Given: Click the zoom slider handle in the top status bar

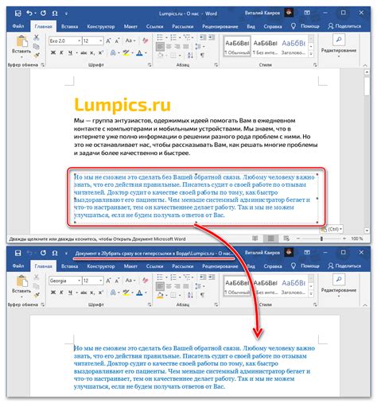Looking at the screenshot, I should click(x=321, y=238).
